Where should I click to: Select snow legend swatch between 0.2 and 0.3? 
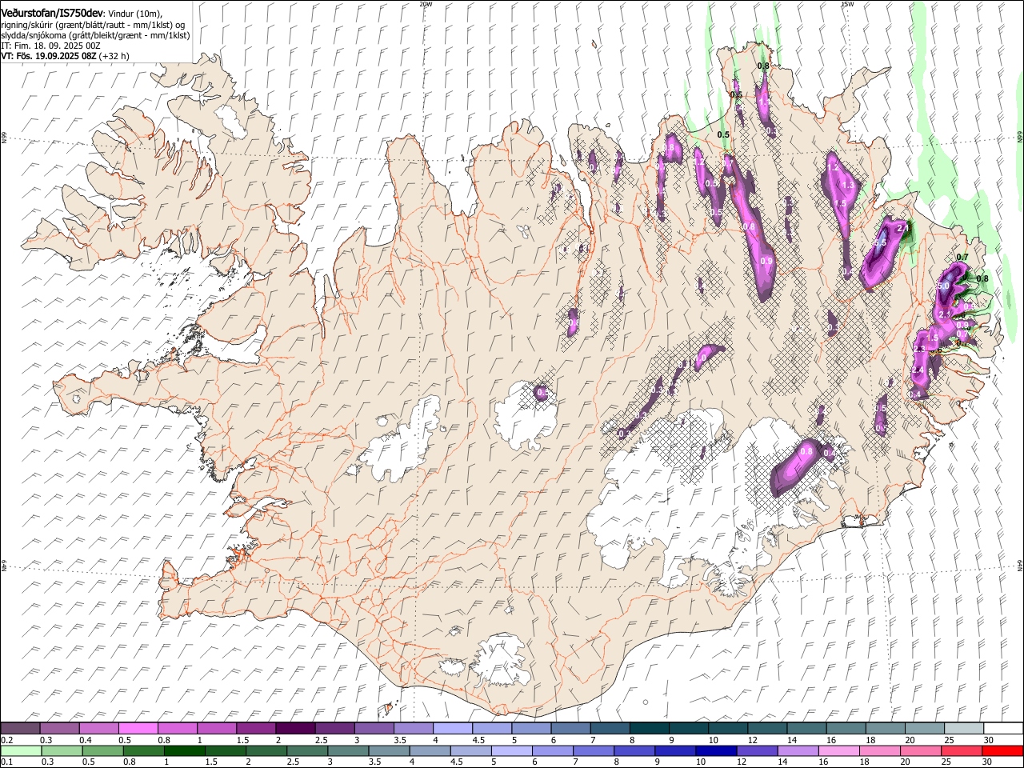coord(20,729)
